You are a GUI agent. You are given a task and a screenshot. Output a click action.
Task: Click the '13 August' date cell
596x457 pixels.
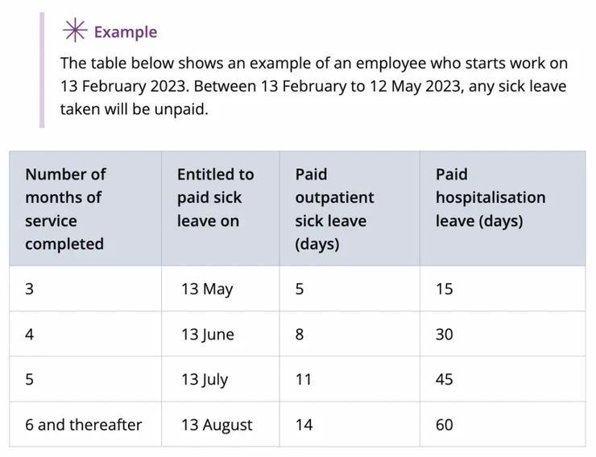pos(217,424)
